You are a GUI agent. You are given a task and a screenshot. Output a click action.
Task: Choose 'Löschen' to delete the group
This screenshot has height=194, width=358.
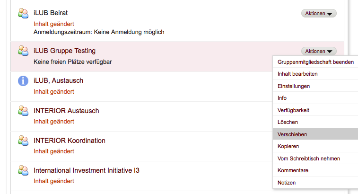click(288, 122)
